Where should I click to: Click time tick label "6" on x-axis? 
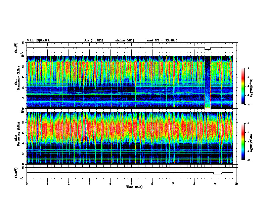click(x=152, y=184)
